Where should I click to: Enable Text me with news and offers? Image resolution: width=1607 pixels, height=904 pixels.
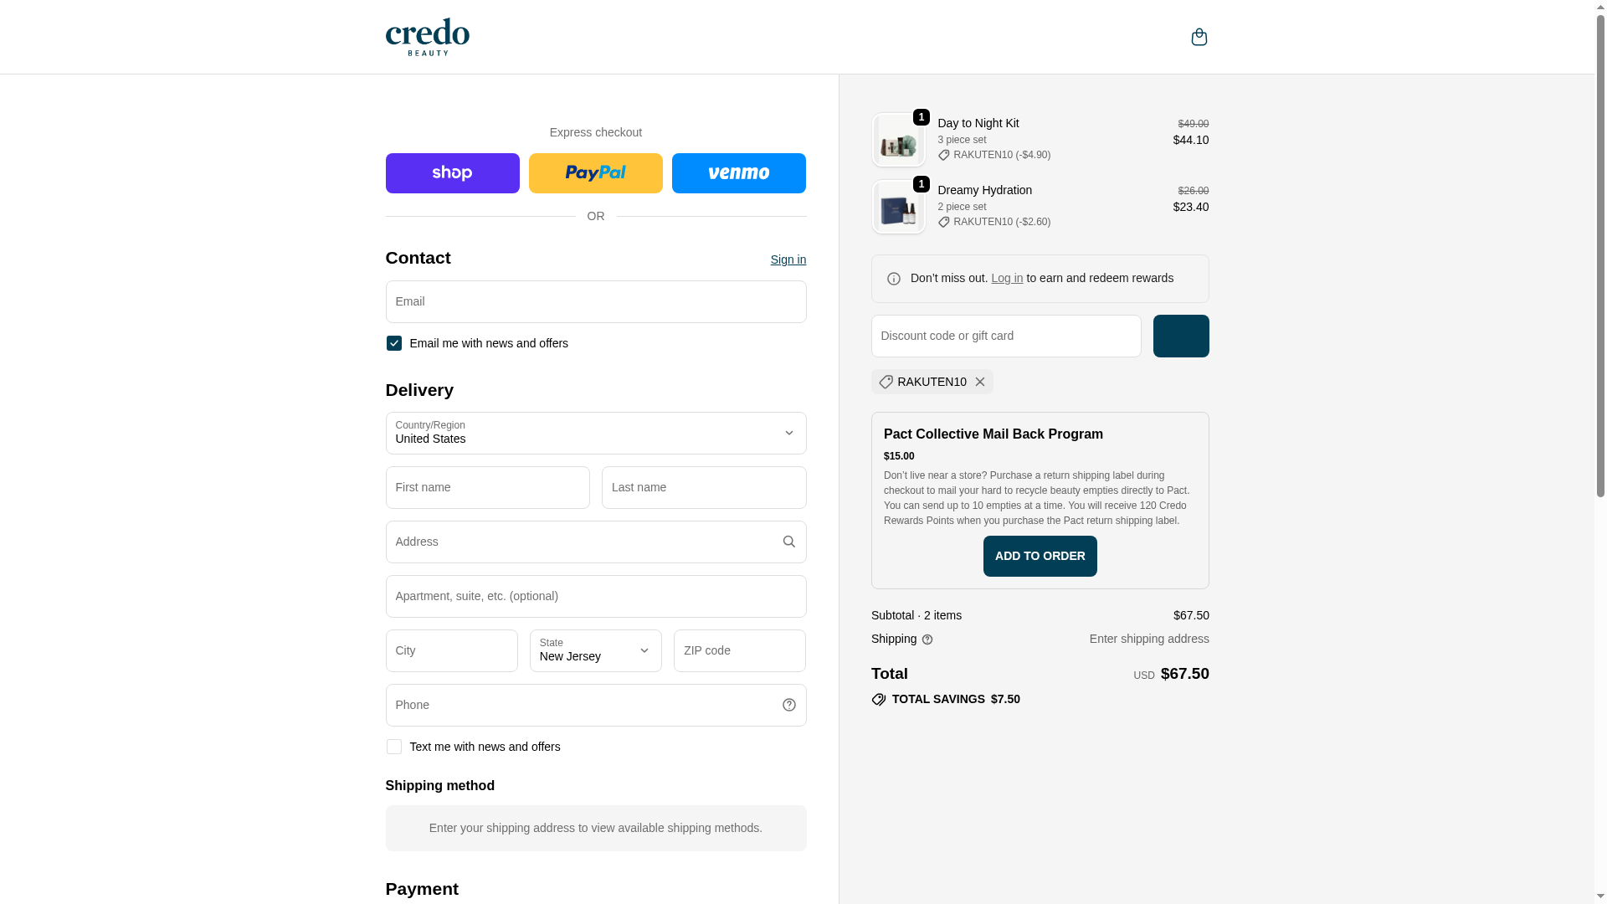pyautogui.click(x=393, y=747)
